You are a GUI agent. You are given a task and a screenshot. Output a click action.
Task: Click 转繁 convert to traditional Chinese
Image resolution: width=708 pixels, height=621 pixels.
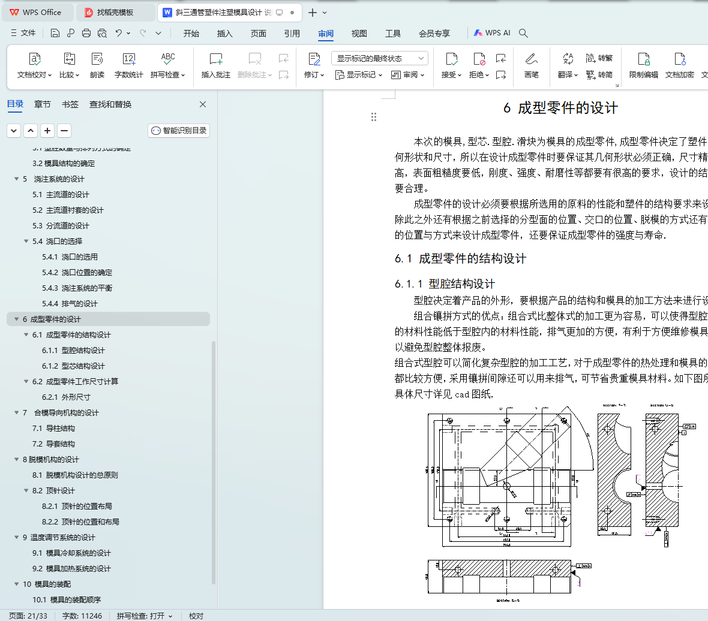(599, 58)
